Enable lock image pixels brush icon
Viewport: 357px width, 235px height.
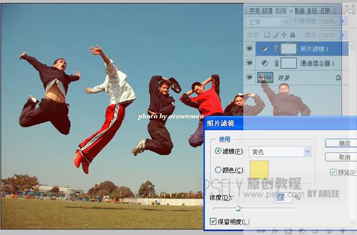(x=276, y=35)
